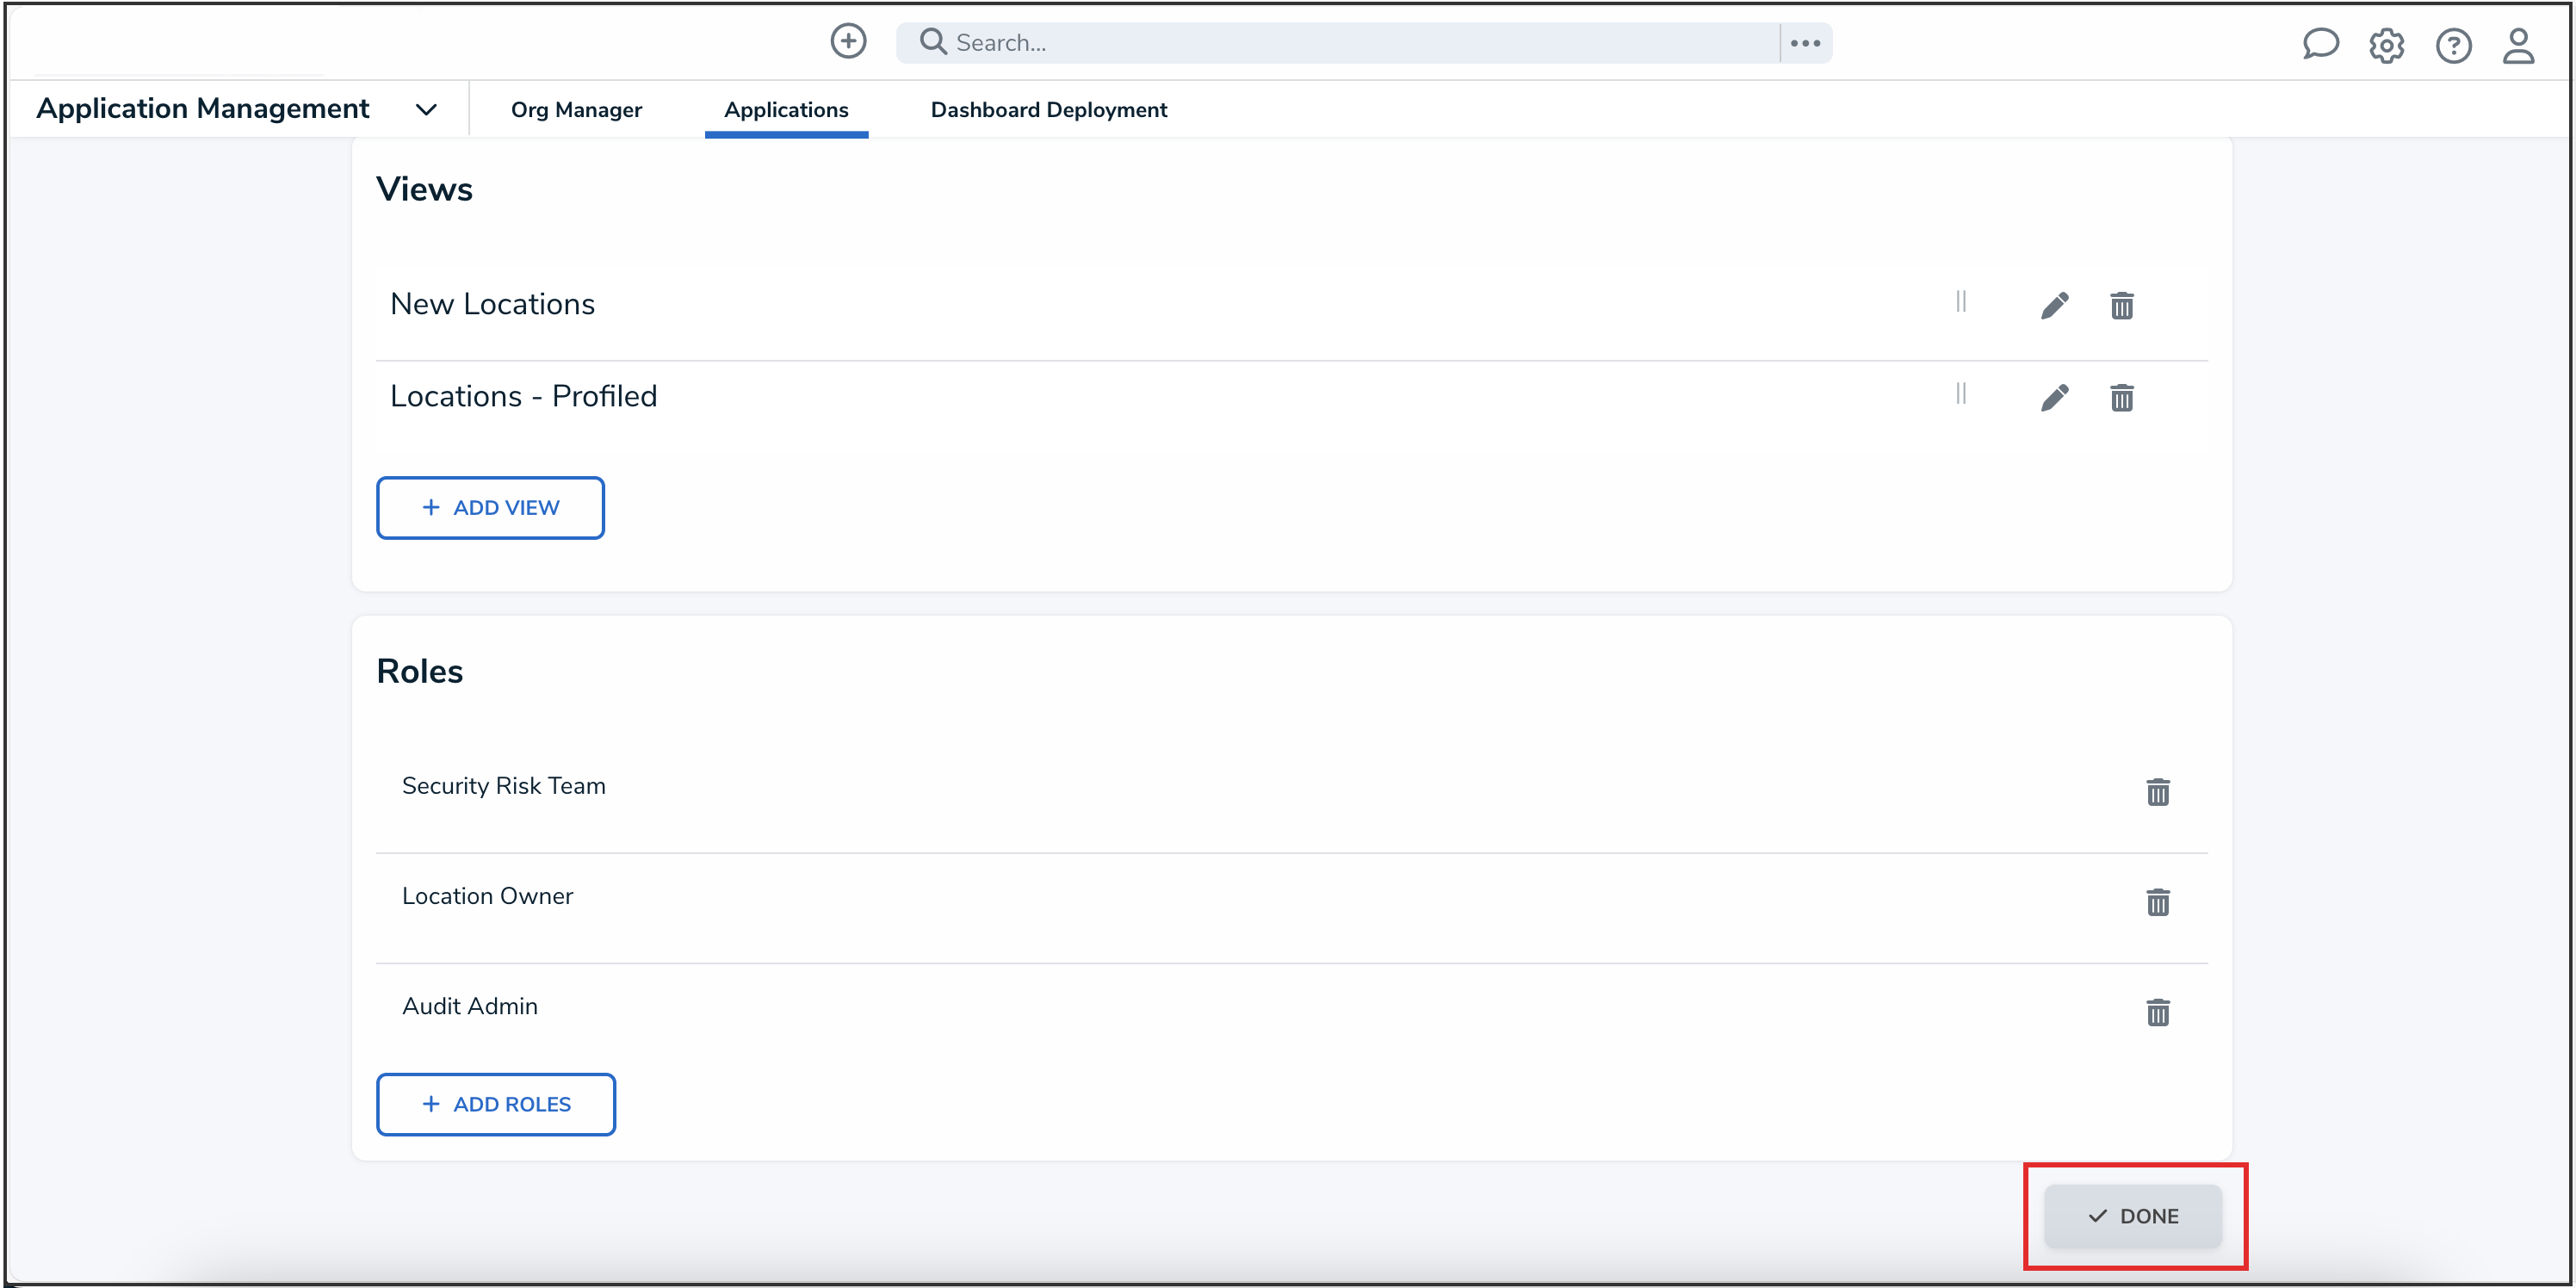Viewport: 2576px width, 1288px height.
Task: Switch to Dashboard Deployment tab
Action: [x=1048, y=110]
